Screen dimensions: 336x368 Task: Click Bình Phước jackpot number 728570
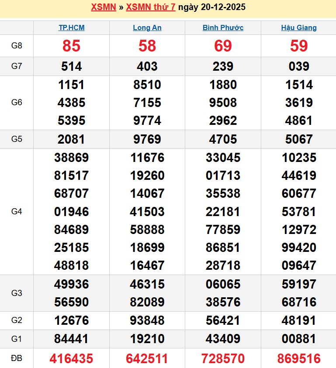pyautogui.click(x=223, y=359)
